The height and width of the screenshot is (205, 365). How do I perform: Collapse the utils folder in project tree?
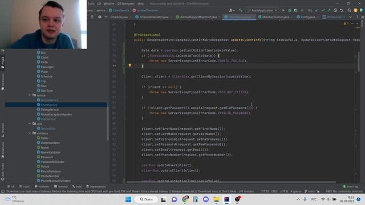click(x=30, y=124)
